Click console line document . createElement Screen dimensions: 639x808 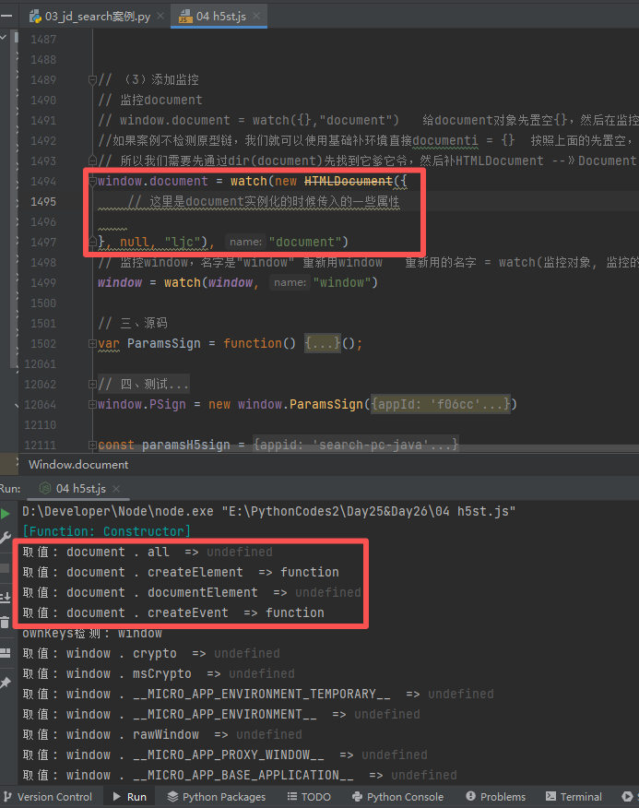(181, 572)
